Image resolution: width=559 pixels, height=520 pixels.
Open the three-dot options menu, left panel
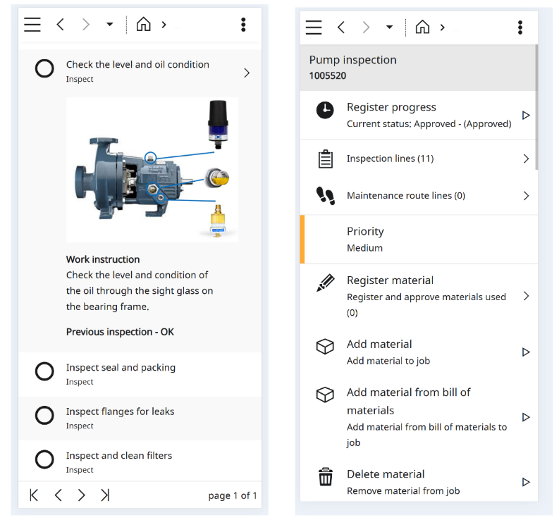[x=243, y=25]
